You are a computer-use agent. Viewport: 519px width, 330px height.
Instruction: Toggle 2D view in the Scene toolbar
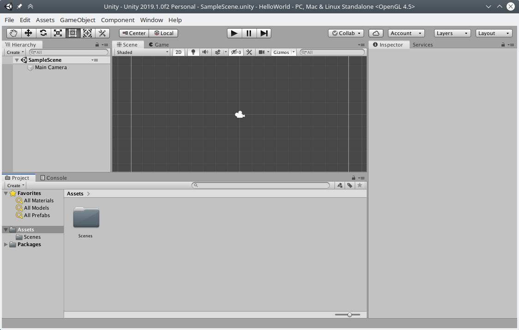[179, 52]
